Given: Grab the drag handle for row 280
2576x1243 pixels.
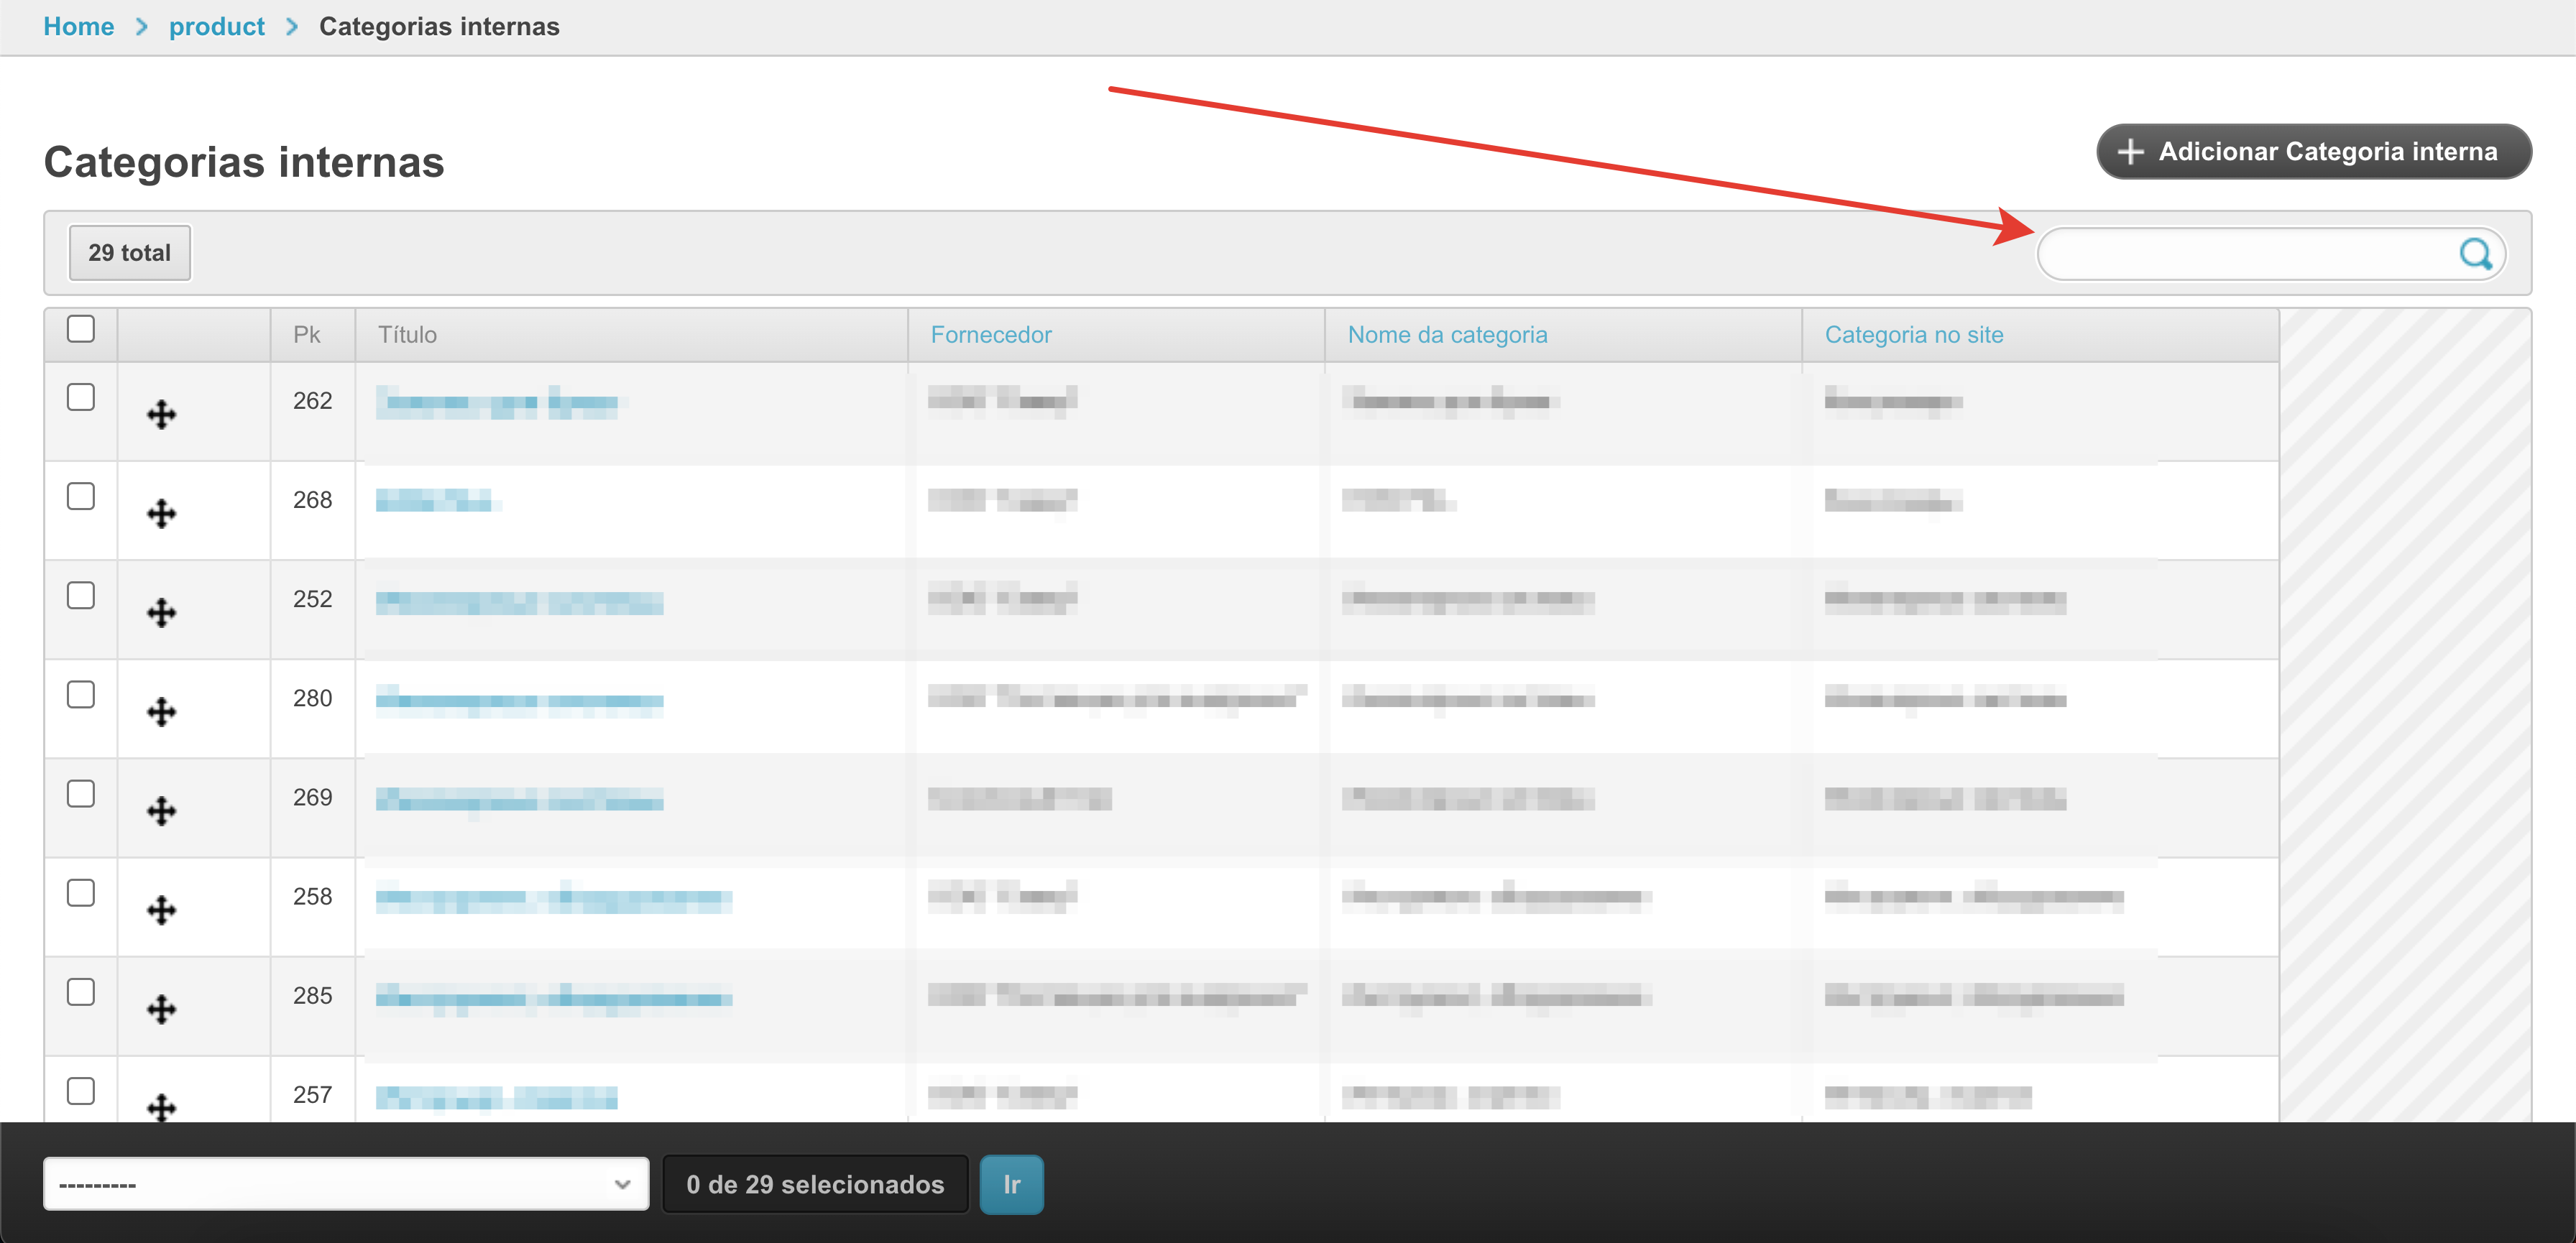Looking at the screenshot, I should point(161,711).
